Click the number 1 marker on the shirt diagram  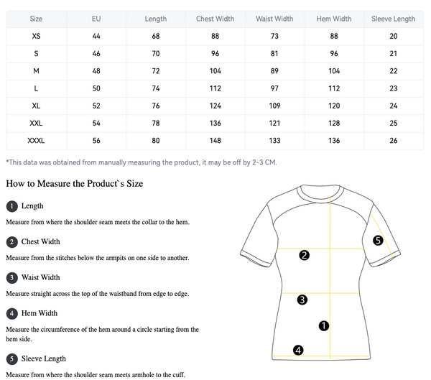[323, 325]
